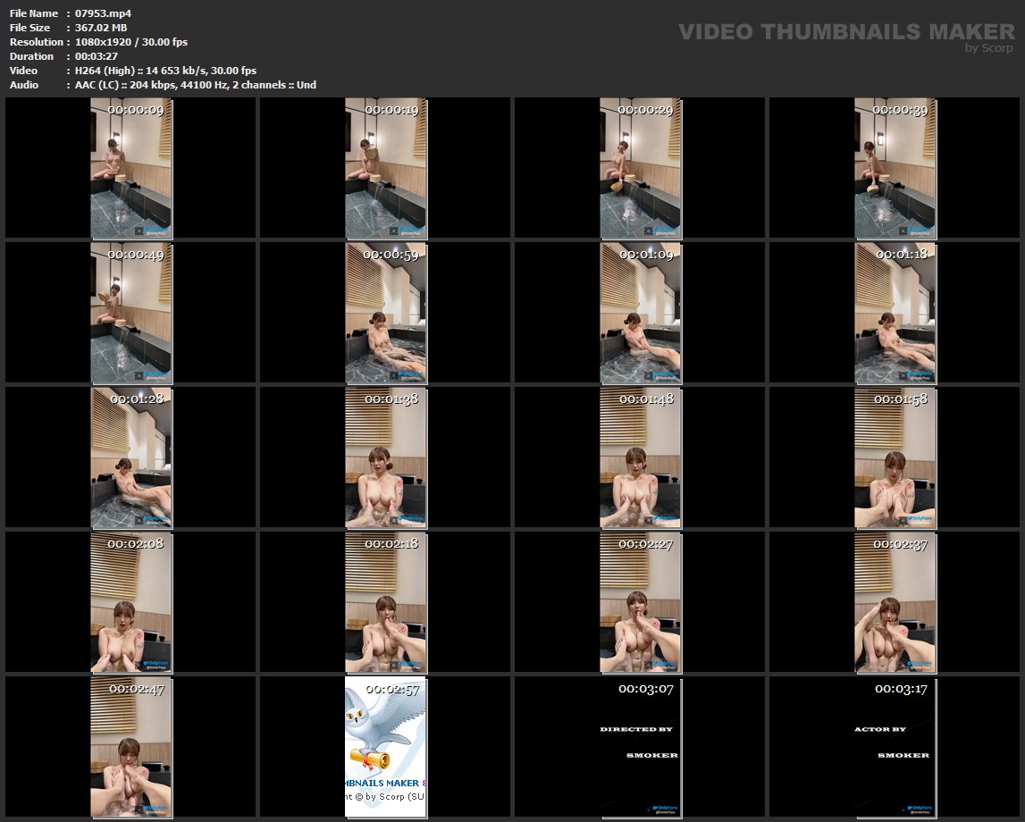Click the 'File Name' label
The height and width of the screenshot is (822, 1025).
(33, 13)
